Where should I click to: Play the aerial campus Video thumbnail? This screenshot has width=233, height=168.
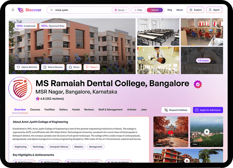tap(207, 132)
